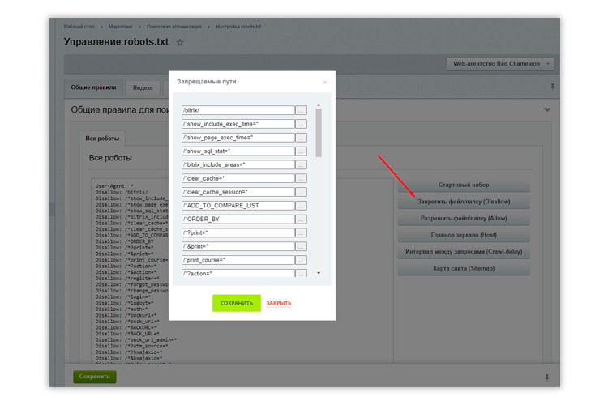
Task: Open Web-агентство Red Chameleon site dropdown
Action: click(500, 63)
